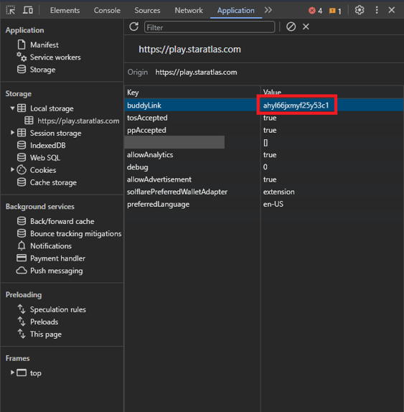Viewport: 404px width, 412px height.
Task: Open the Sources tab
Action: click(x=147, y=11)
